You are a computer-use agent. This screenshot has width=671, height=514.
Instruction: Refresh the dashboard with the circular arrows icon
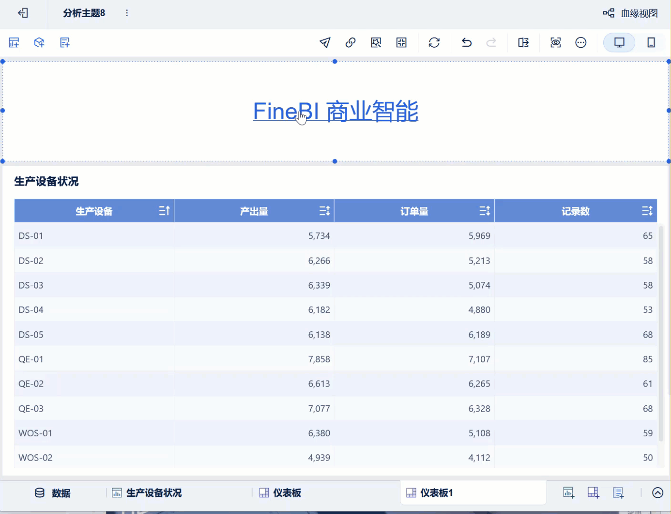[x=434, y=42]
